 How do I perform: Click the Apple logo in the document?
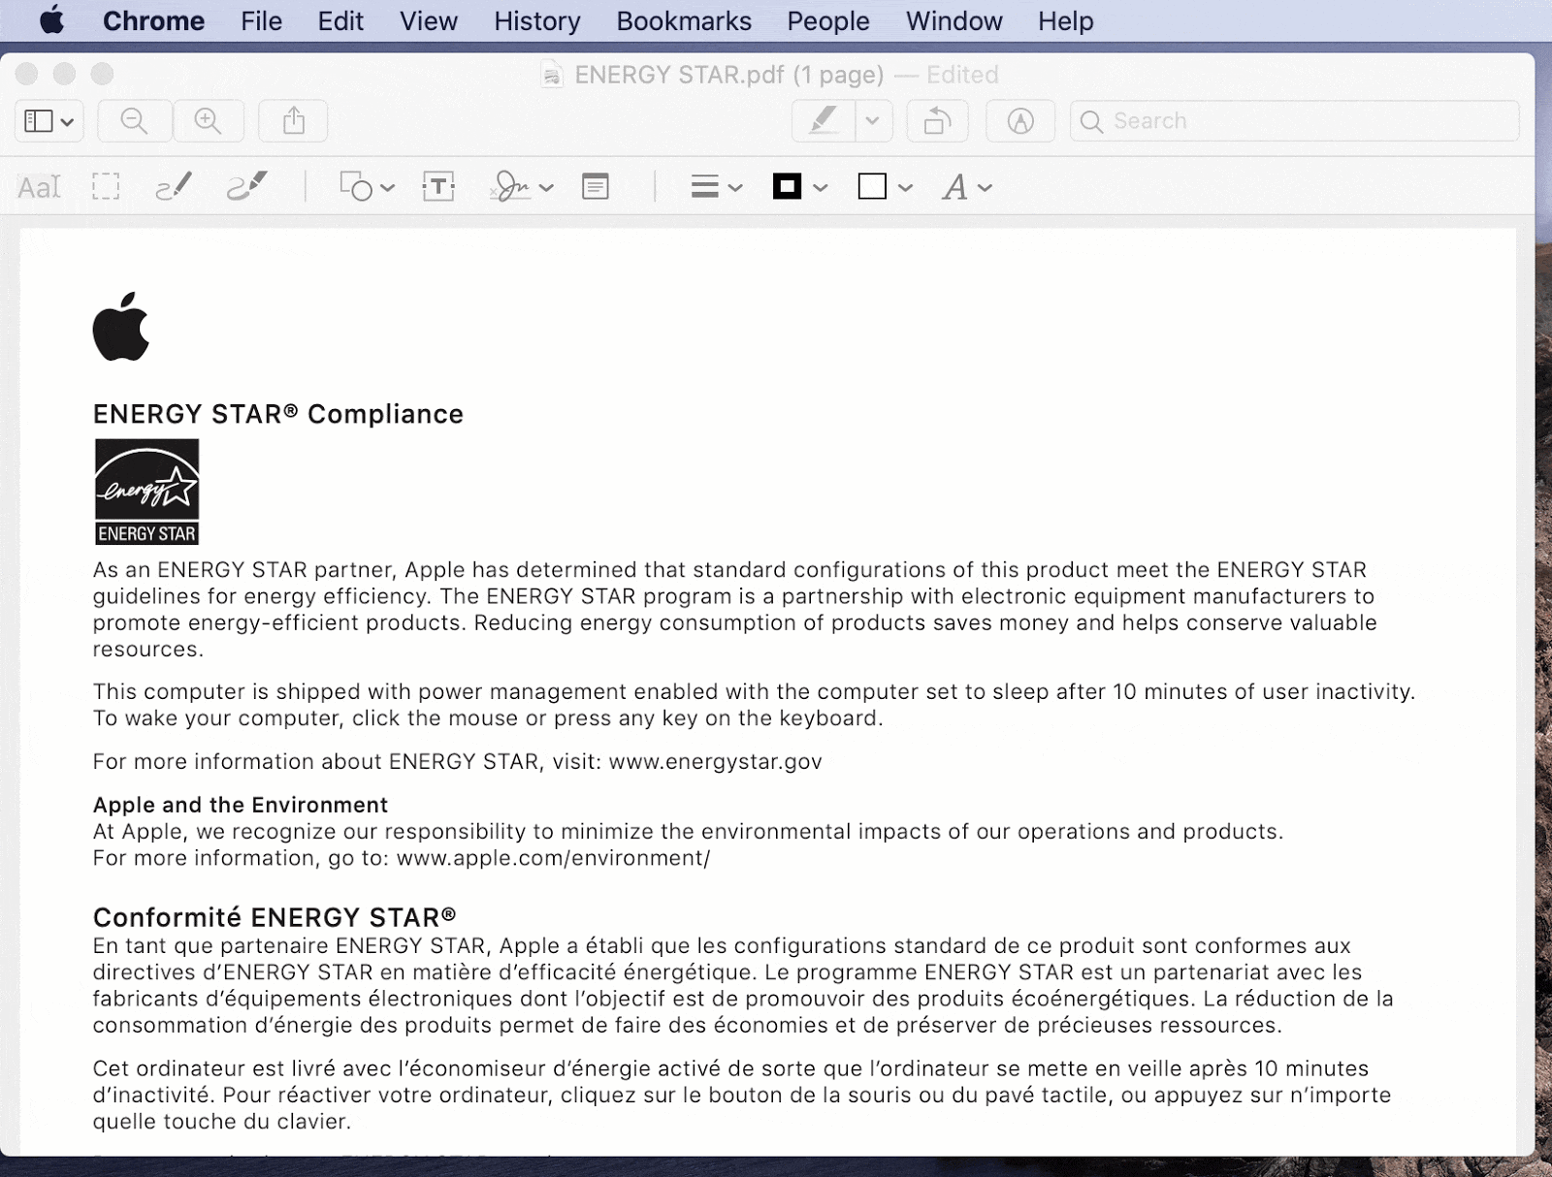click(121, 326)
